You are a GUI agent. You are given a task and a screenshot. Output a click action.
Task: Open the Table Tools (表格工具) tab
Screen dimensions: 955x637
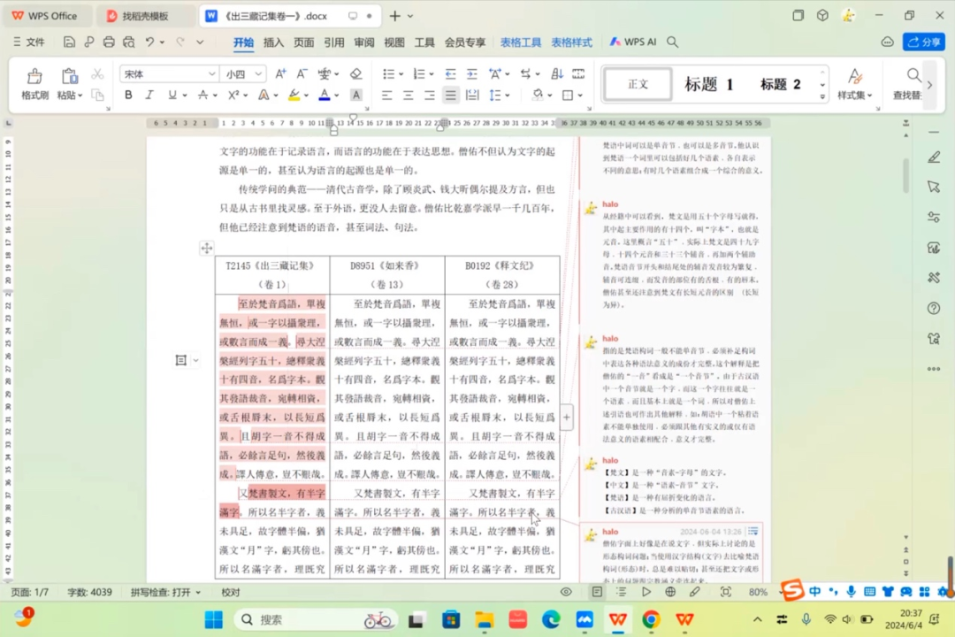pos(521,42)
